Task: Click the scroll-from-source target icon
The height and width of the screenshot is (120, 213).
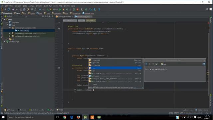Action: [x=43, y=16]
